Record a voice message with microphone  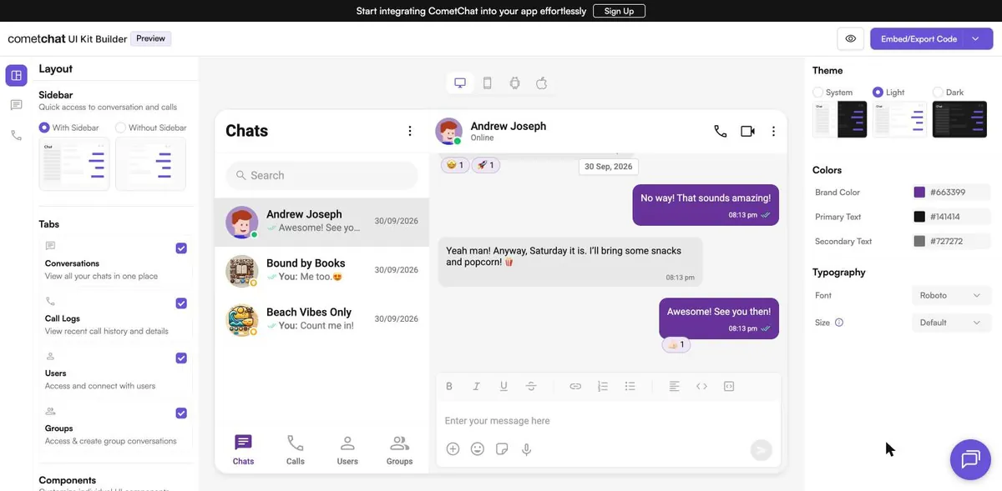pyautogui.click(x=526, y=448)
